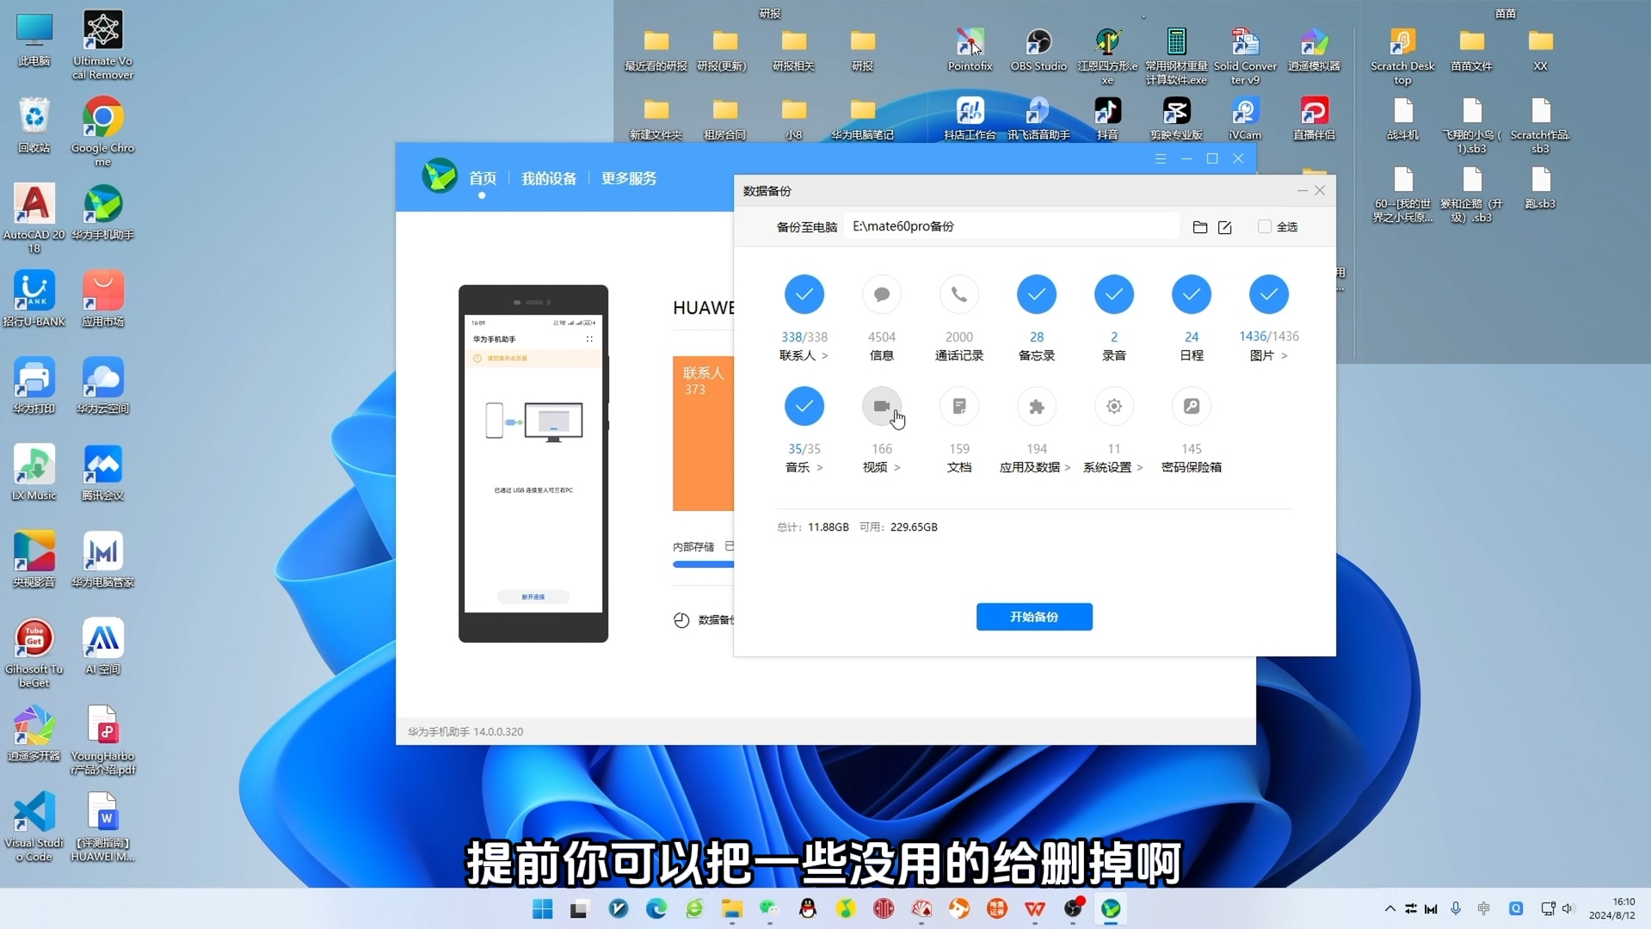Viewport: 1651px width, 929px height.
Task: Open Pointofix desktop shortcut
Action: [x=970, y=50]
